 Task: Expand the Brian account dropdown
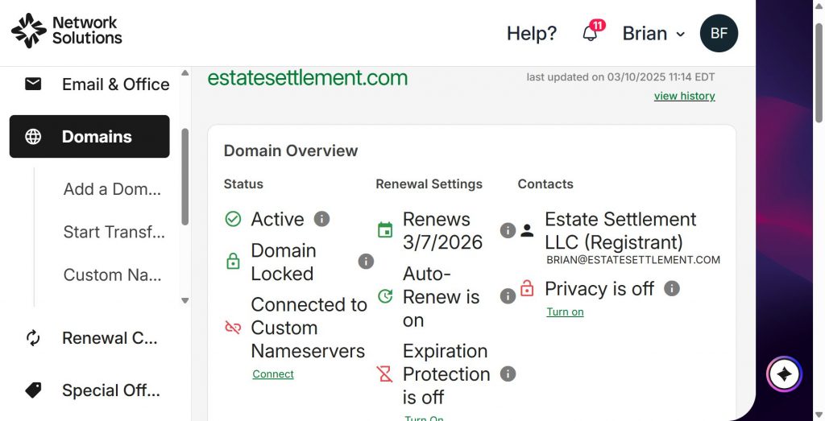(x=653, y=34)
